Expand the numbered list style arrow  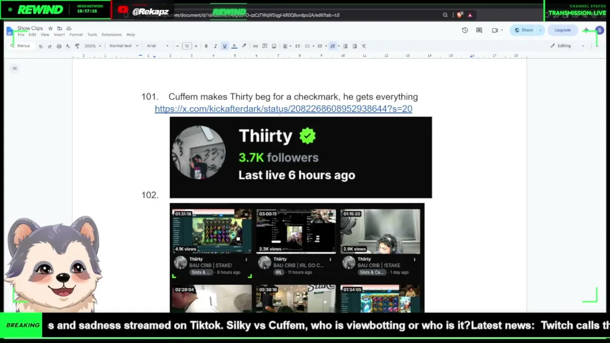[x=338, y=46]
